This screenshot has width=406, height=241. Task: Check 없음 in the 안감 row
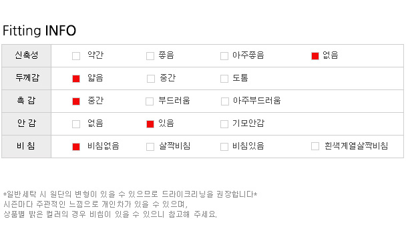tap(76, 124)
